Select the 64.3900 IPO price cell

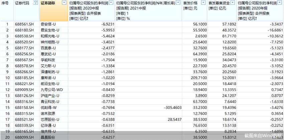199,54
